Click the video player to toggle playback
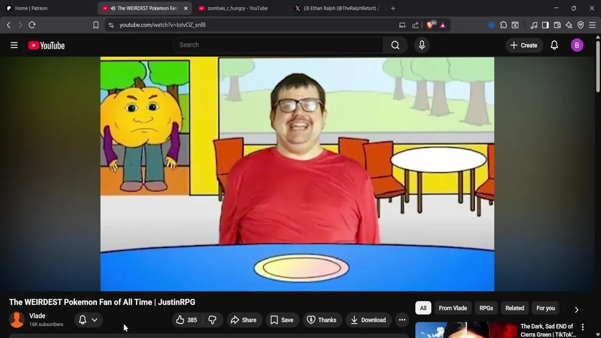 pos(297,174)
